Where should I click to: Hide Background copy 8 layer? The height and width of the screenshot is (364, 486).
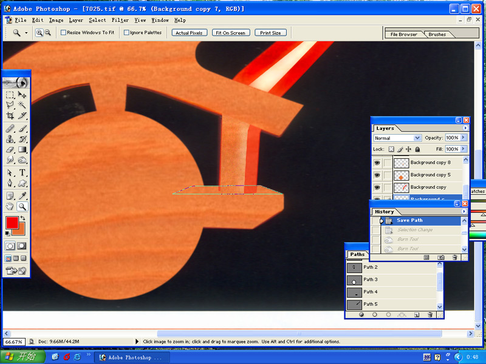377,163
